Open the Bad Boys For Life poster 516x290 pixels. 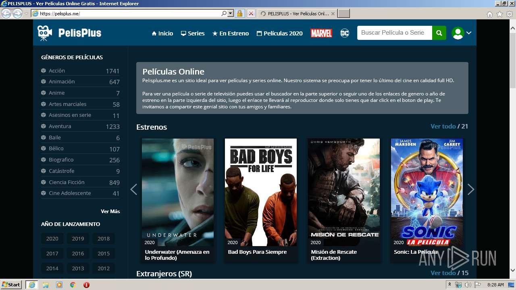(x=261, y=192)
